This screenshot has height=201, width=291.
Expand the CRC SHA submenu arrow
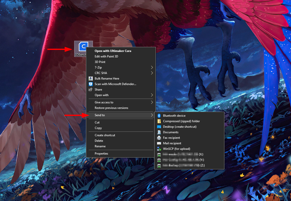[152, 73]
